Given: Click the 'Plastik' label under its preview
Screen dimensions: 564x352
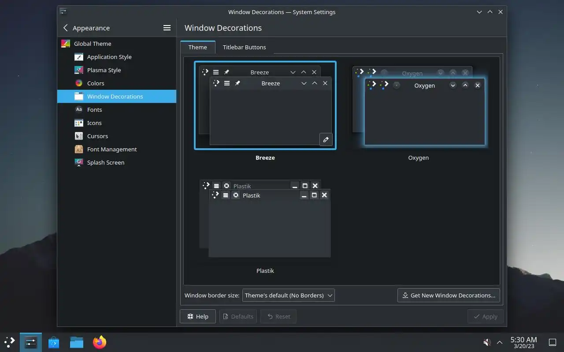Looking at the screenshot, I should [x=265, y=271].
